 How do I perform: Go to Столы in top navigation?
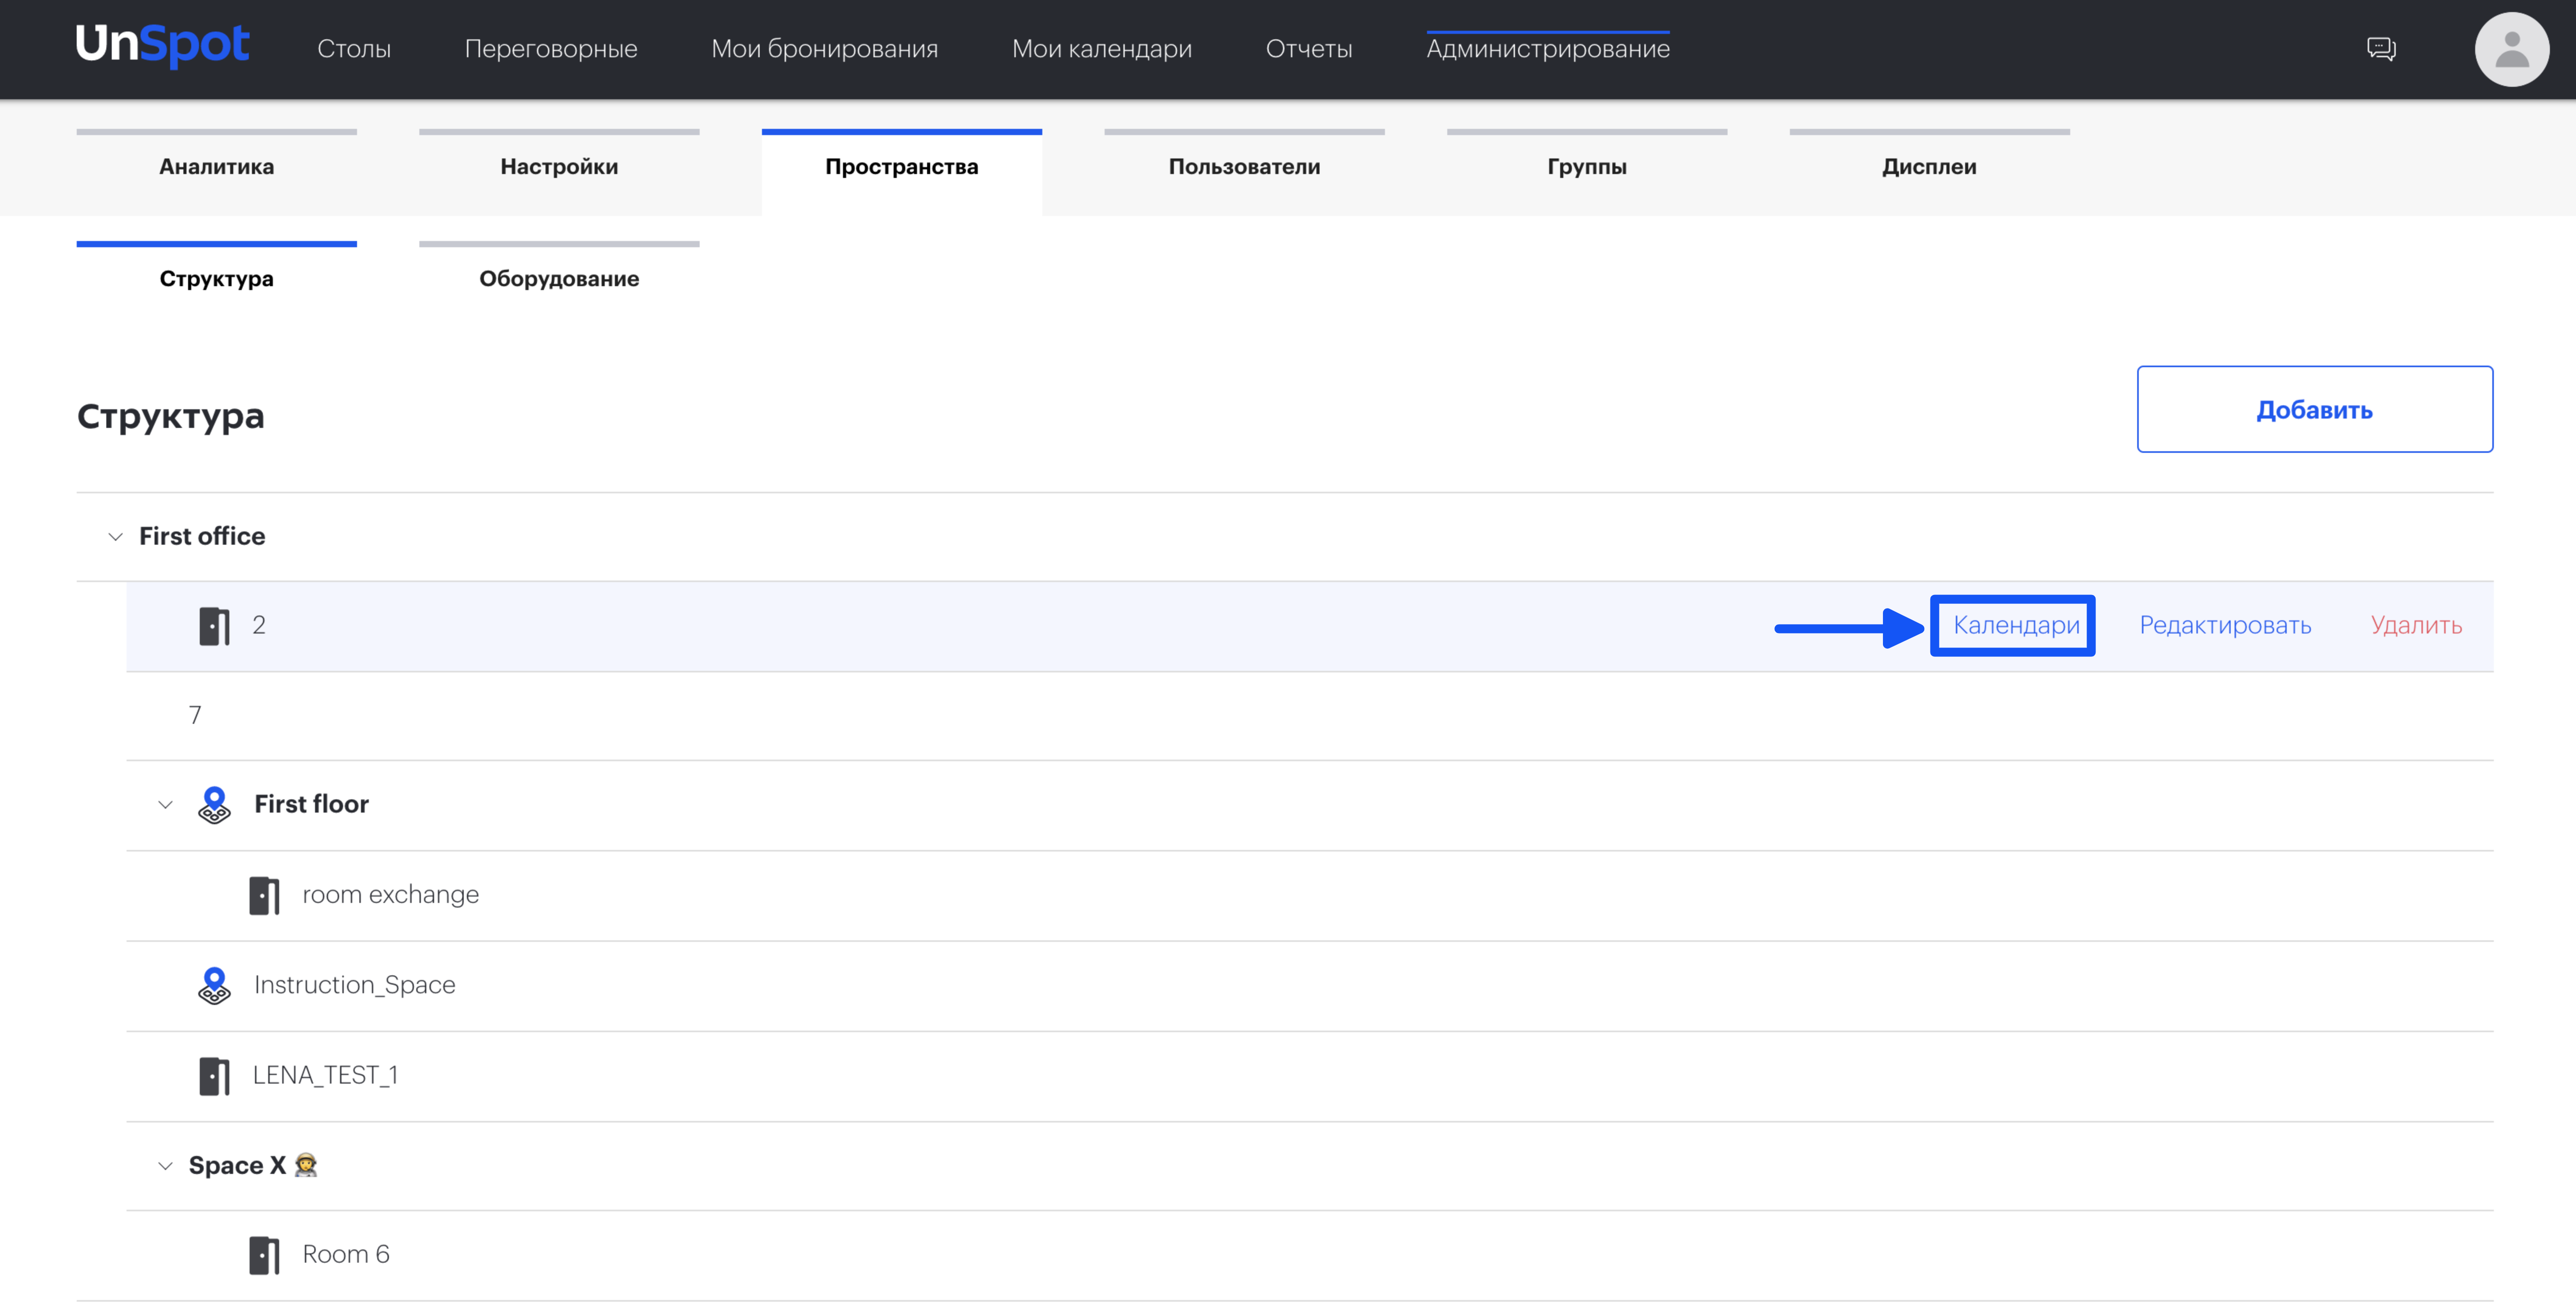[354, 49]
